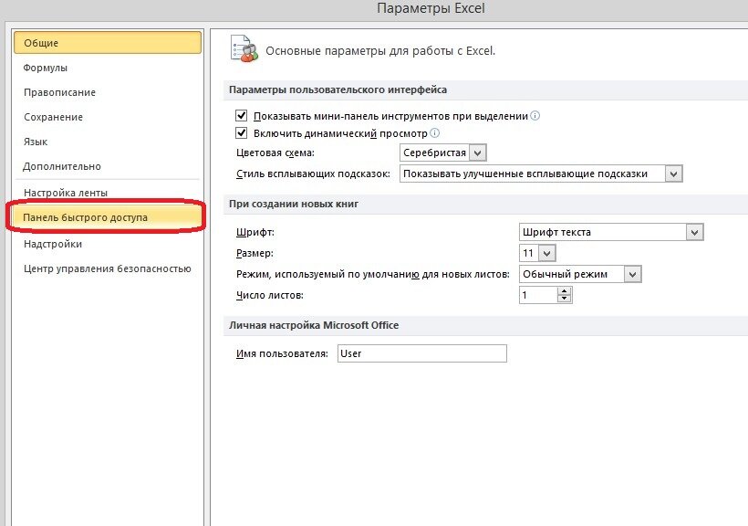Click info icon beside динамический просмотр
Screen dimensions: 748x526
[x=434, y=132]
